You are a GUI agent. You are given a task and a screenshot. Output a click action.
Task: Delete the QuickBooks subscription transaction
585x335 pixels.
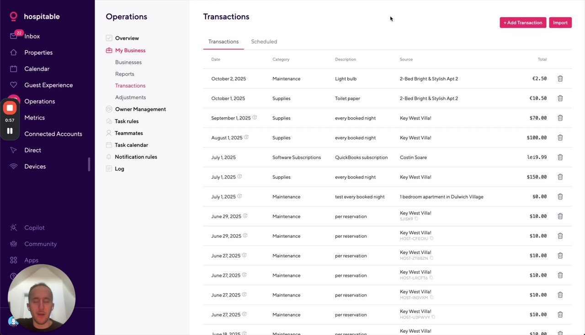pyautogui.click(x=560, y=157)
